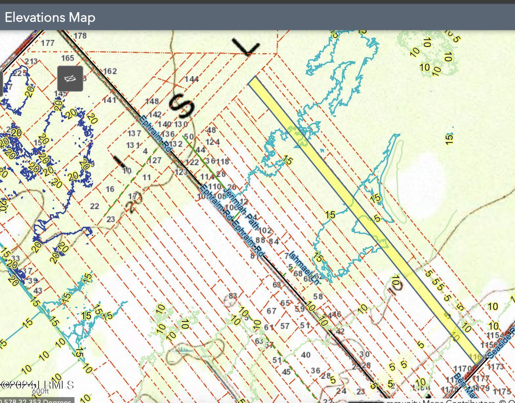Click parcel number 142
Screen dimensions: 515x403
point(155,114)
